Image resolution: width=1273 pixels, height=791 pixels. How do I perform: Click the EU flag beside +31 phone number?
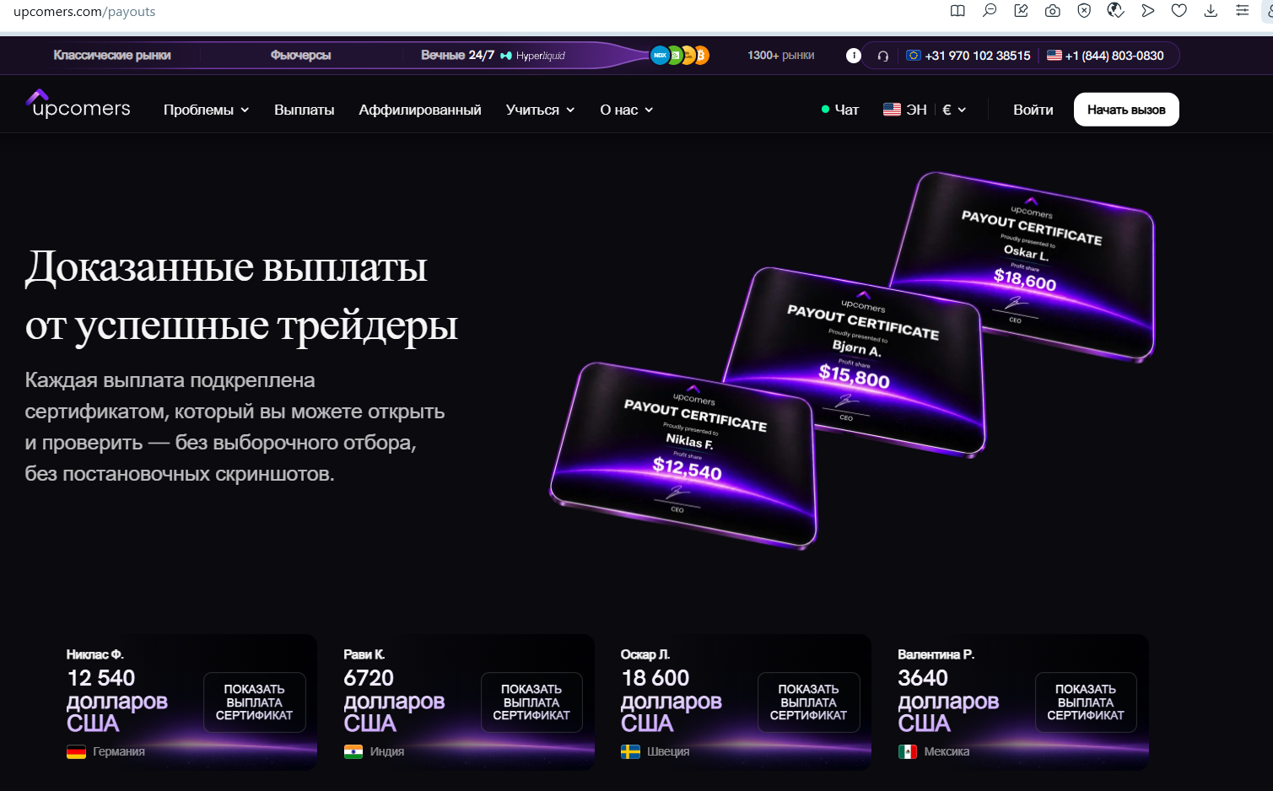point(913,56)
